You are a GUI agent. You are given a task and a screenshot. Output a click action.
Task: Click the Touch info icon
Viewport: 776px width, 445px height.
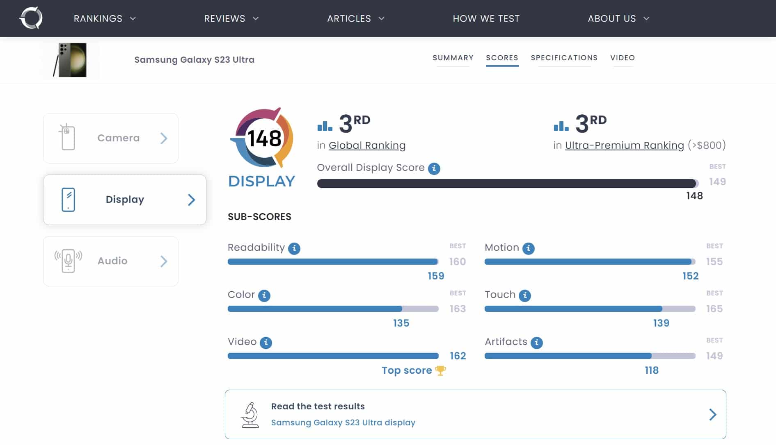coord(524,295)
